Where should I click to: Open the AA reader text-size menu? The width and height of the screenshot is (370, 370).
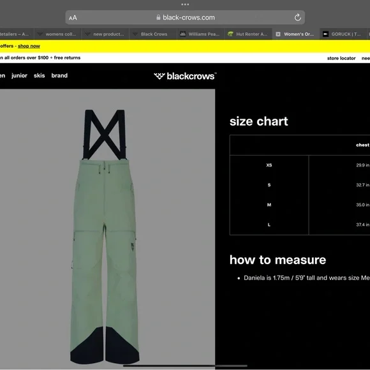click(73, 18)
